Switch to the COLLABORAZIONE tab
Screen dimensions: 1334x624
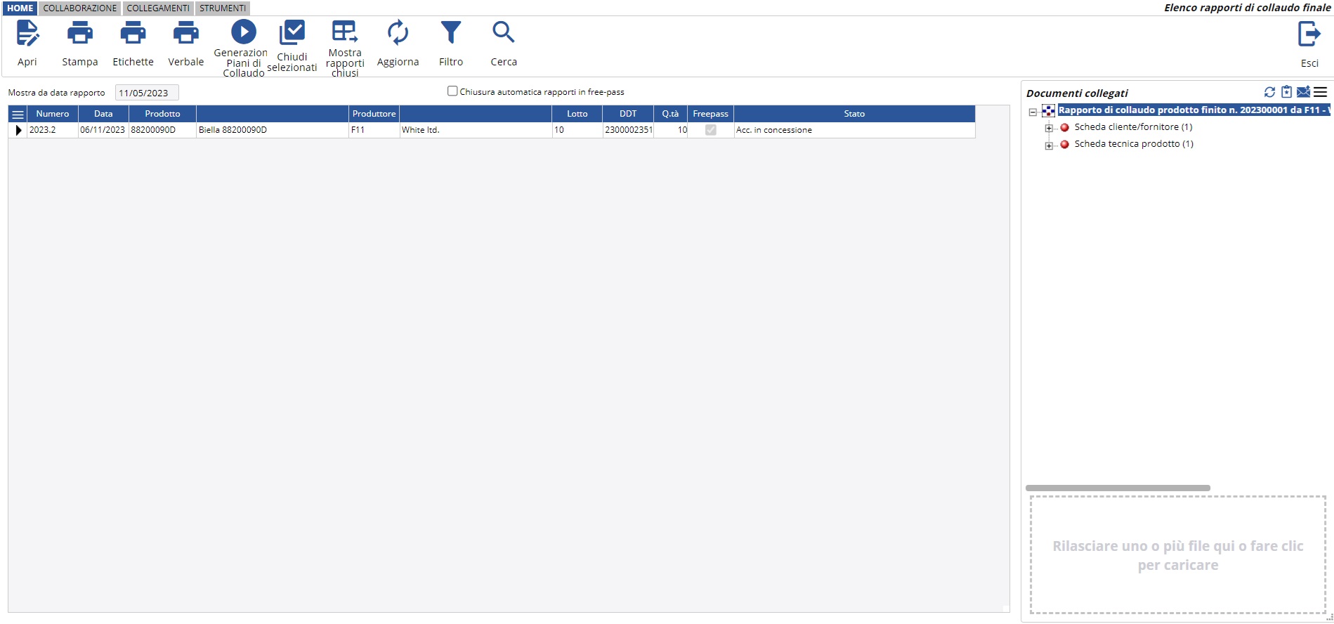80,8
